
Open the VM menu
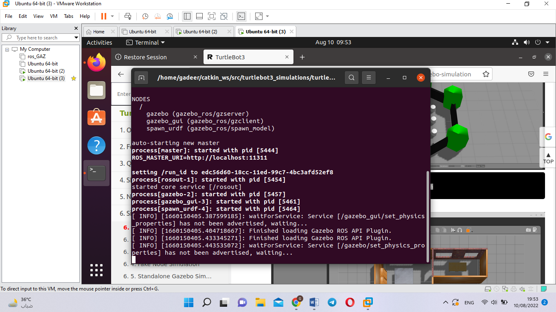click(x=53, y=16)
